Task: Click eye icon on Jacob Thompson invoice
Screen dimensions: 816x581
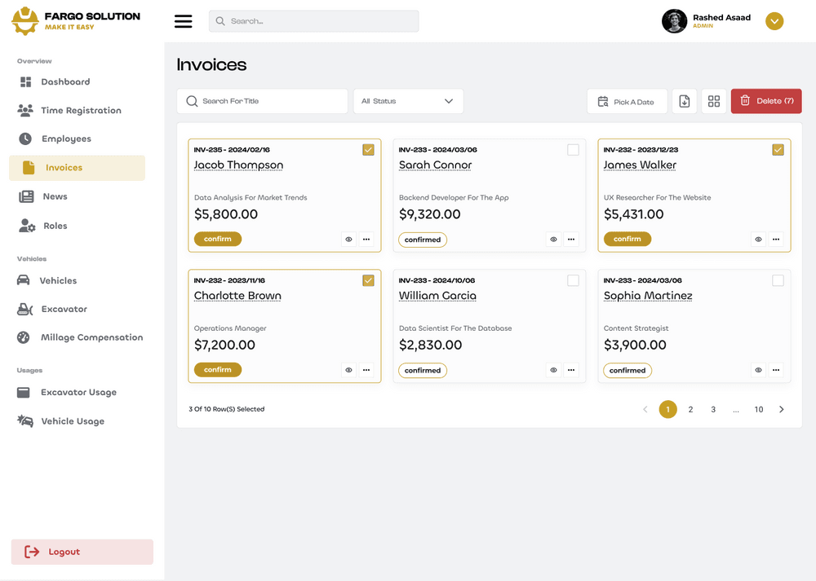Action: 348,240
